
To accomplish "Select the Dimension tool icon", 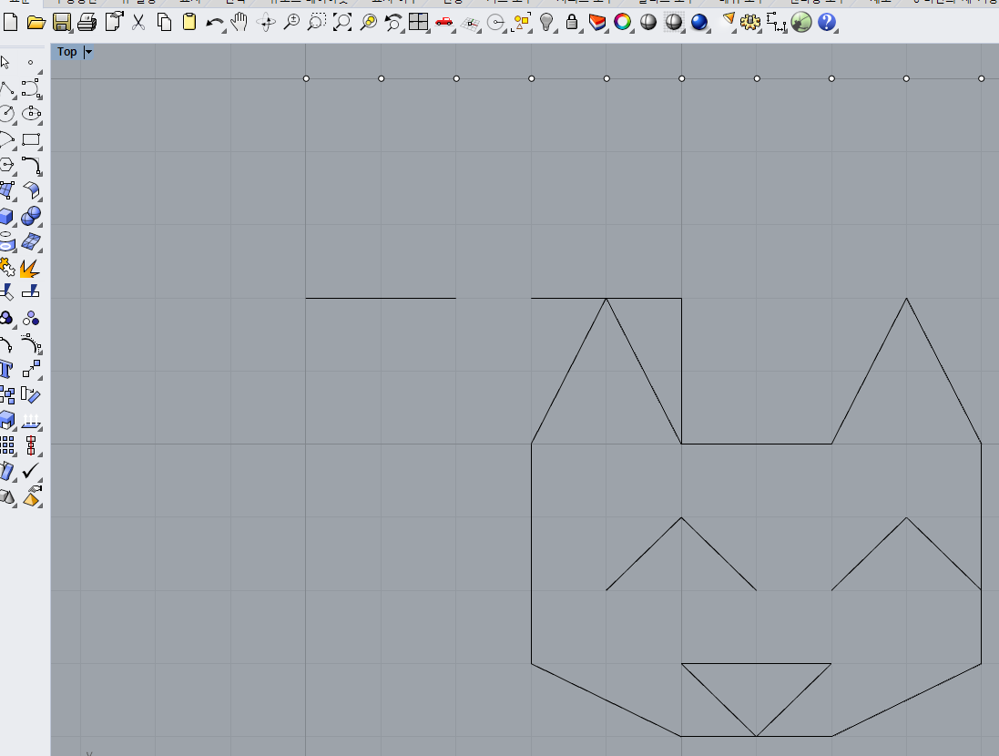I will (775, 23).
